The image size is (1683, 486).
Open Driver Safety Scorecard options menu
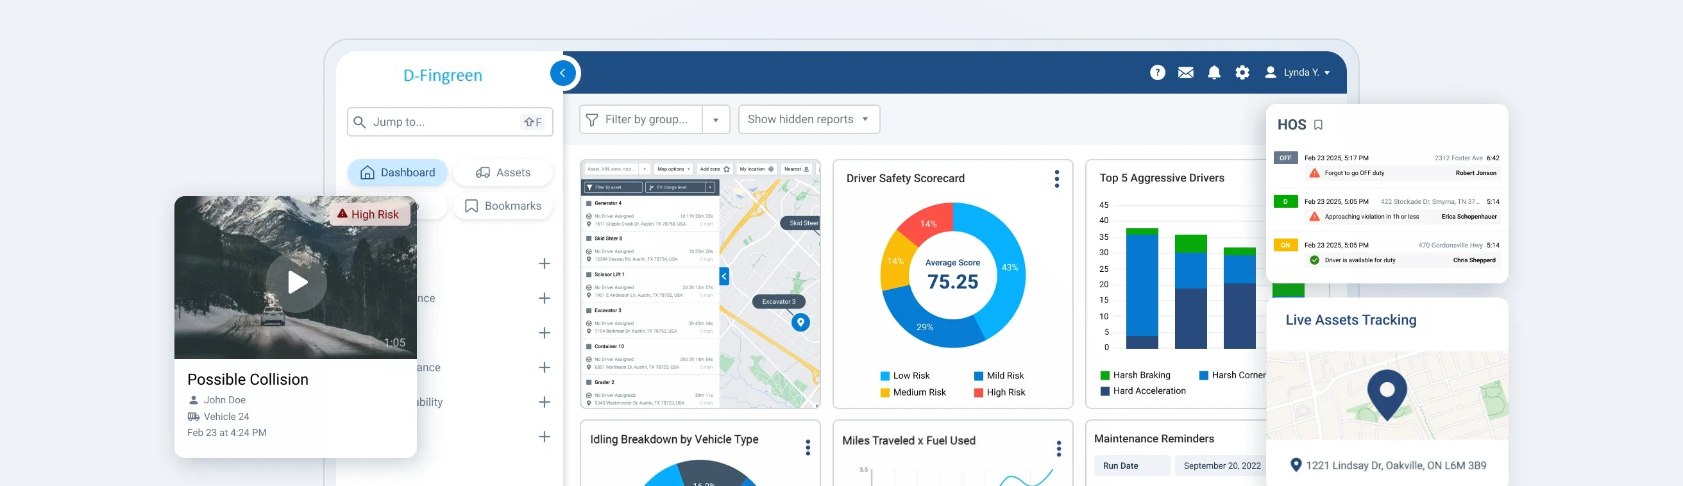(1056, 179)
